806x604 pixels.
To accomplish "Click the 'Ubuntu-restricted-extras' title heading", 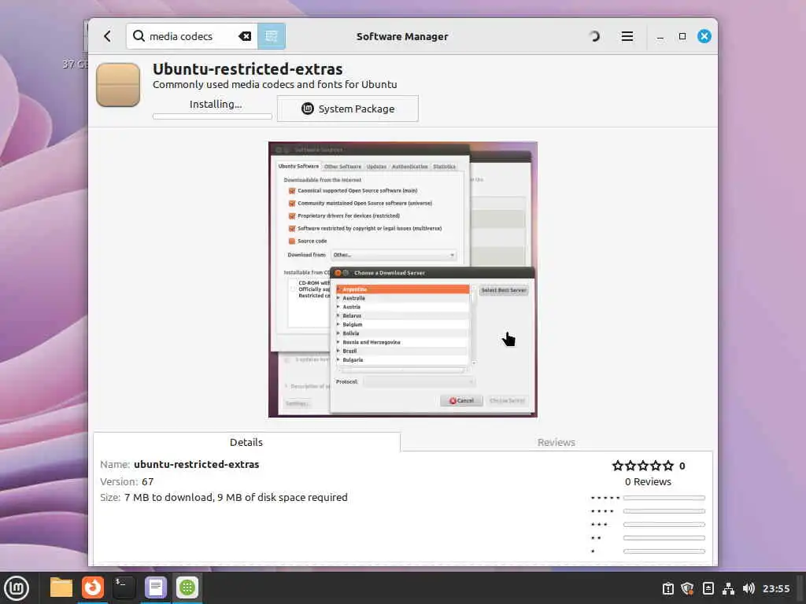I will (248, 69).
